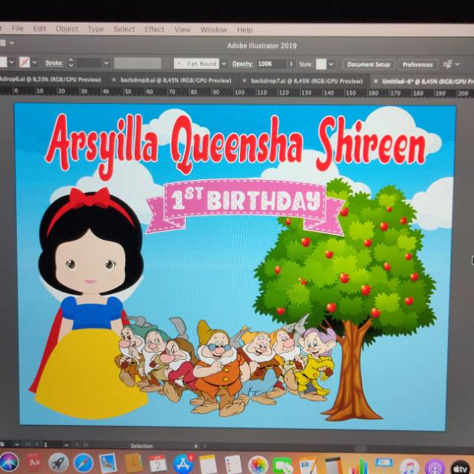Open Dictionary from the dock
This screenshot has width=474, height=474.
click(34, 462)
